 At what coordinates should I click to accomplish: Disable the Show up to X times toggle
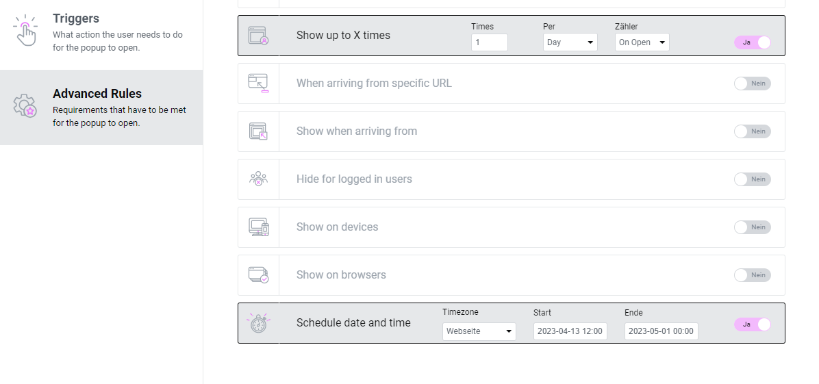(752, 42)
